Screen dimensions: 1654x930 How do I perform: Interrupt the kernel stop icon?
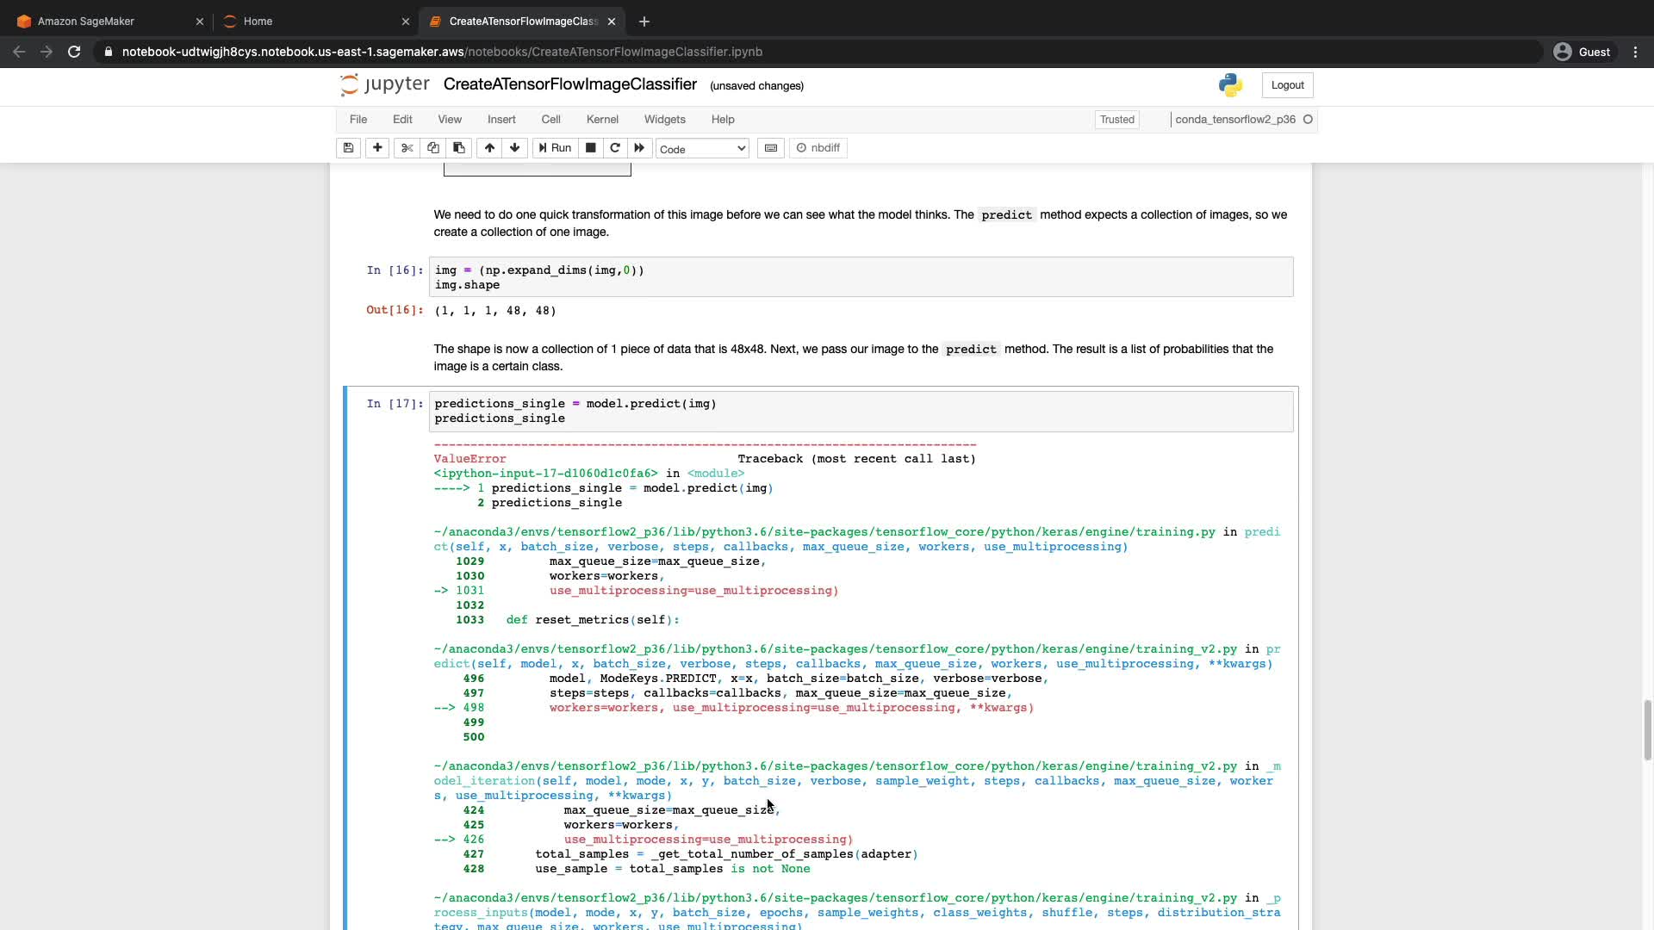point(590,148)
